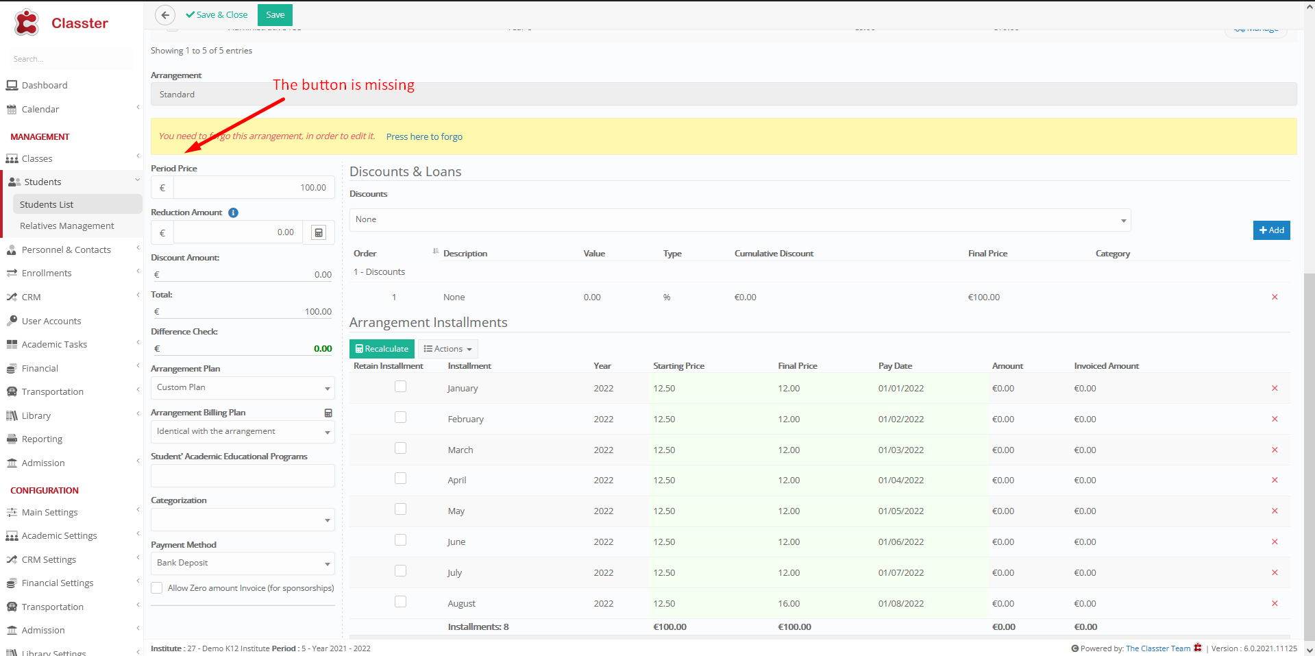Check Retain Installment for August

400,602
